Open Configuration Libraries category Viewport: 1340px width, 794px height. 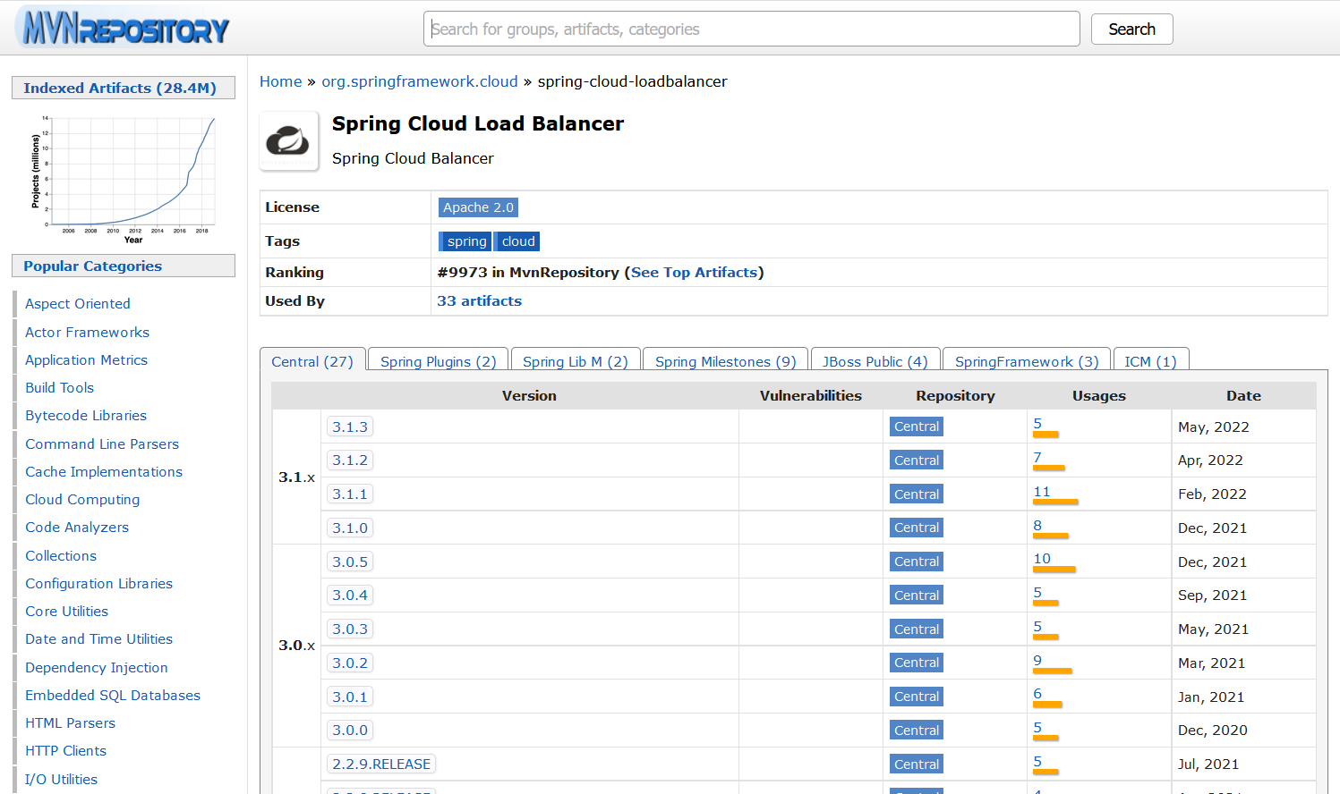(98, 584)
